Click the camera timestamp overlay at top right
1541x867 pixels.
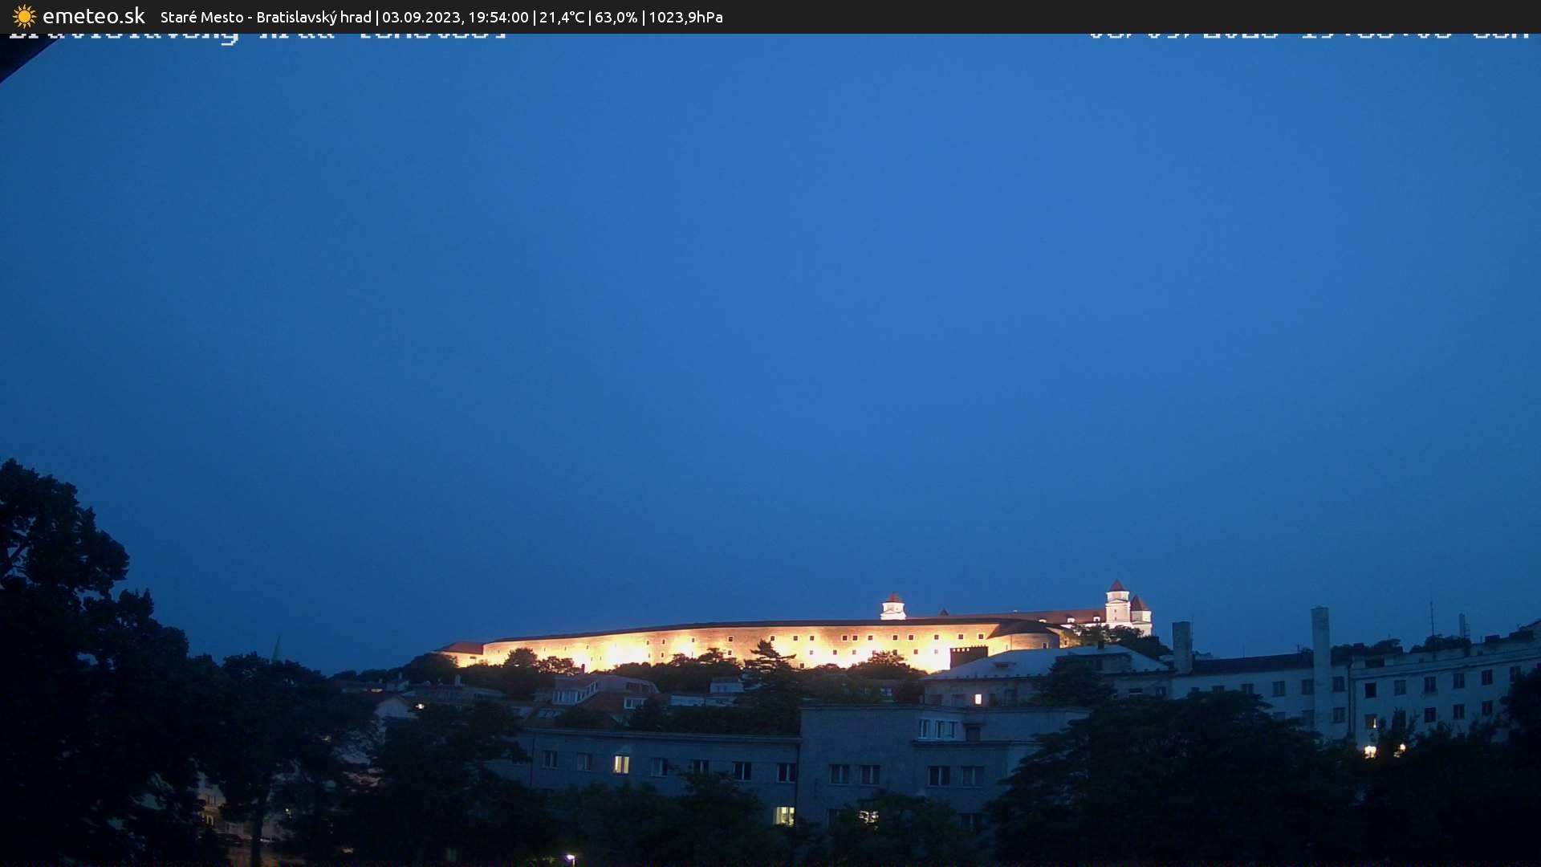[x=1308, y=36]
